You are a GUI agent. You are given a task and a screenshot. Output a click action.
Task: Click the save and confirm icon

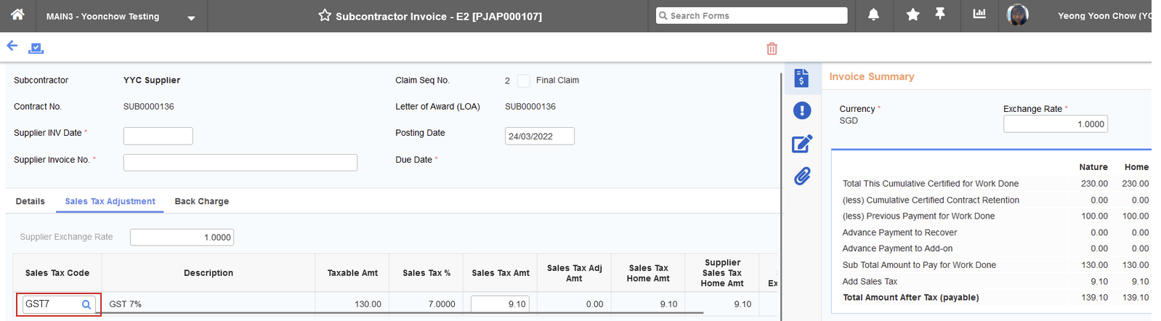(36, 48)
